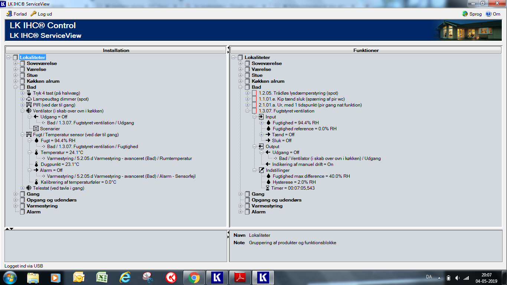Click the Scenarier icon under Ventilator

36,129
